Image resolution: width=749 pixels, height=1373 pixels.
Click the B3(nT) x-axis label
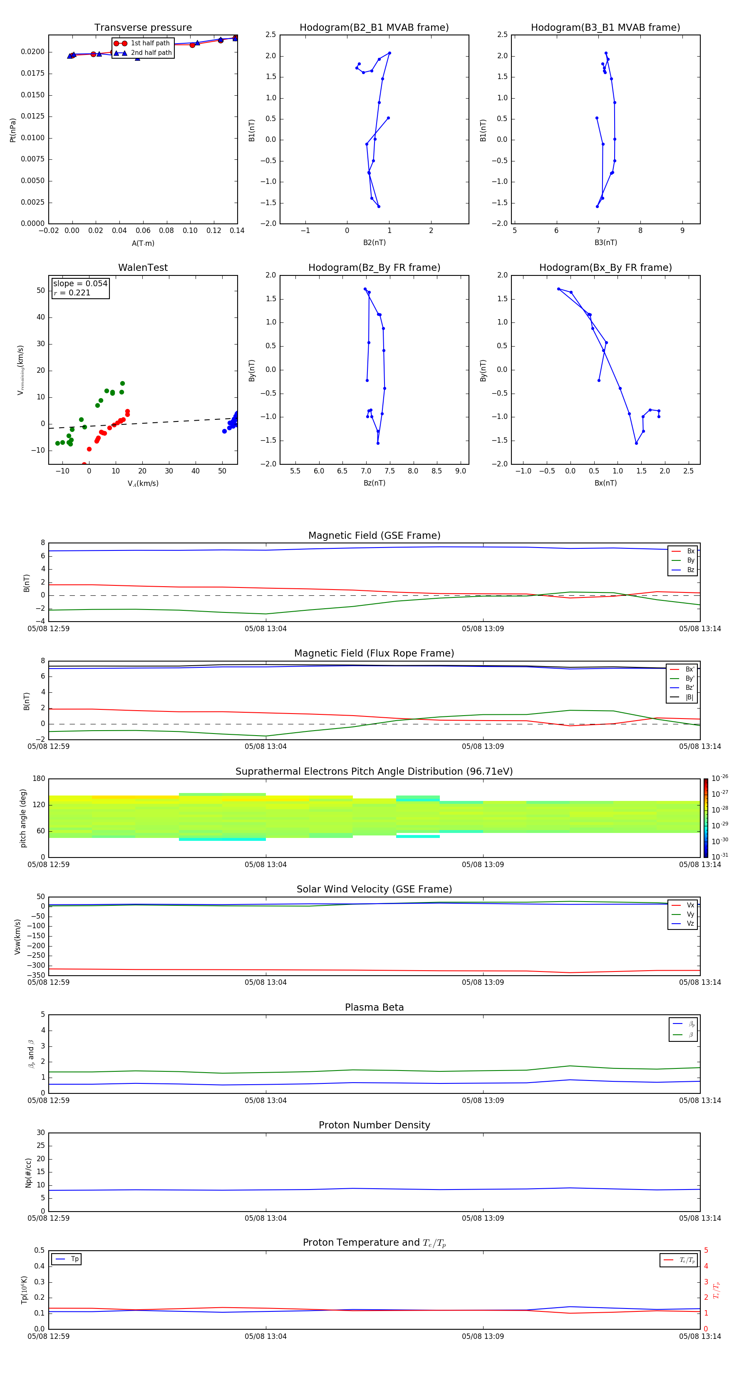tap(605, 243)
